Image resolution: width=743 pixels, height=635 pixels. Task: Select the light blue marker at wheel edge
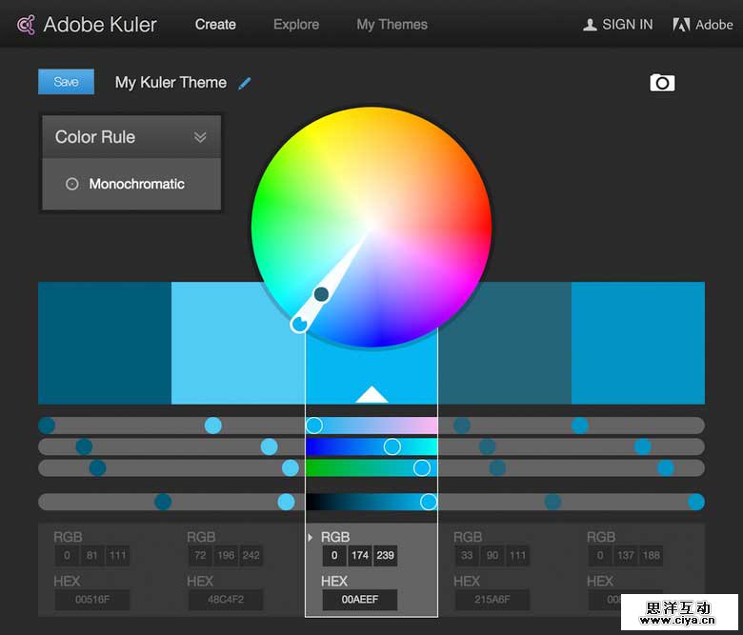pyautogui.click(x=299, y=325)
